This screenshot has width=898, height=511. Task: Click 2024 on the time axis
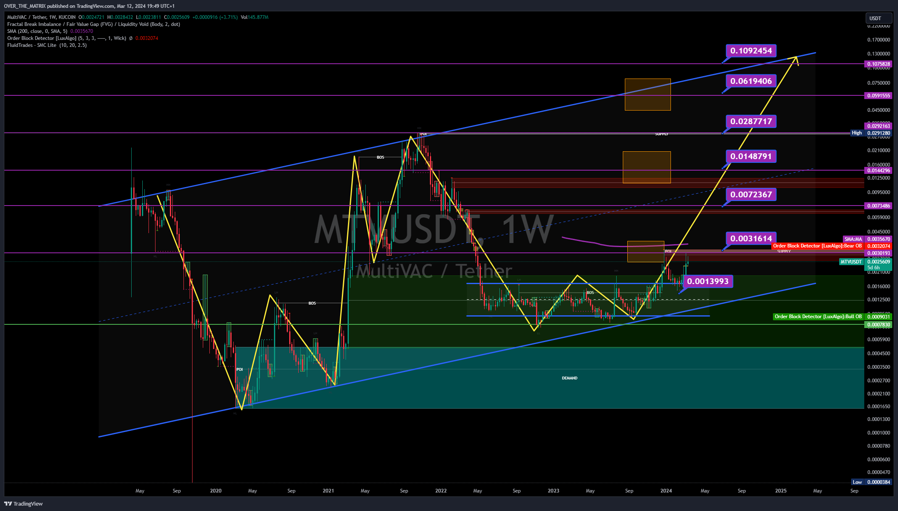point(666,491)
